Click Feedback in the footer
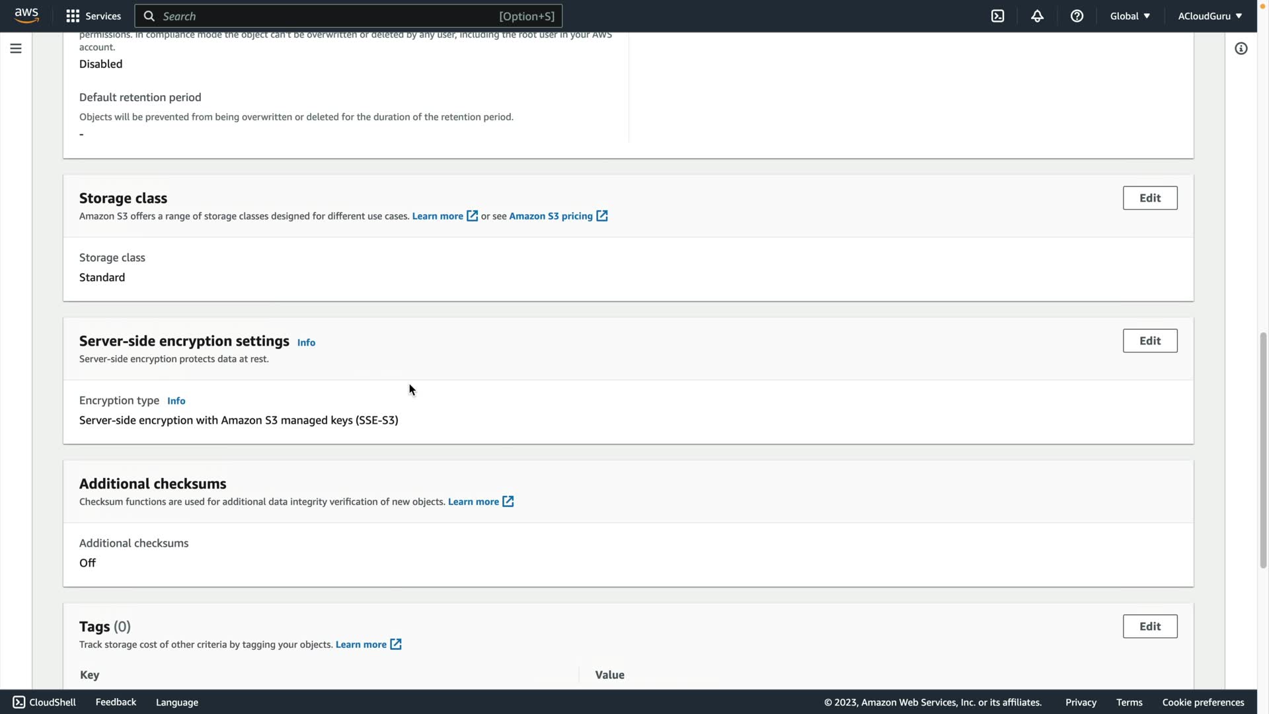Screen dimensions: 1269x714 [x=116, y=702]
